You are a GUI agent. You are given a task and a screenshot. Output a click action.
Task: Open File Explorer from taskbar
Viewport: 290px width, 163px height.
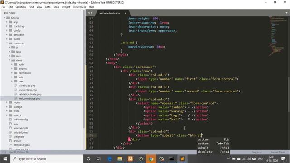click(120, 159)
